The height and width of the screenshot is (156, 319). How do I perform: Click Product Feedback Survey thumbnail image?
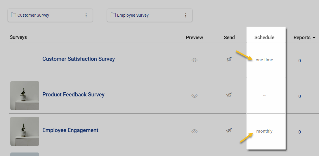pyautogui.click(x=25, y=96)
